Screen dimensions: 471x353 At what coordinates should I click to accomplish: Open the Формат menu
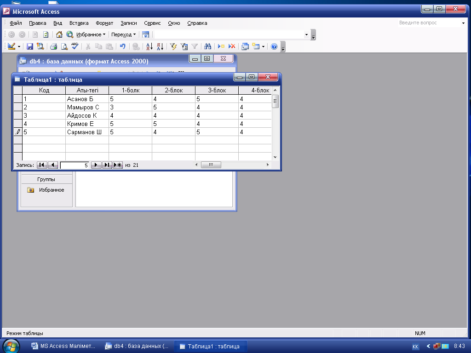(104, 23)
